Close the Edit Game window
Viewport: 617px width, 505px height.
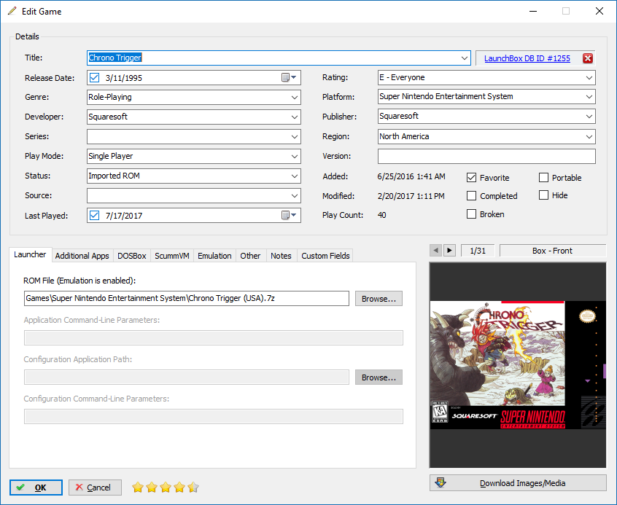pos(599,11)
